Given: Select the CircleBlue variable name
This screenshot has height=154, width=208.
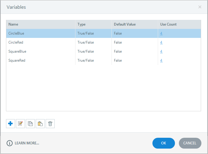Looking at the screenshot, I should point(16,33).
